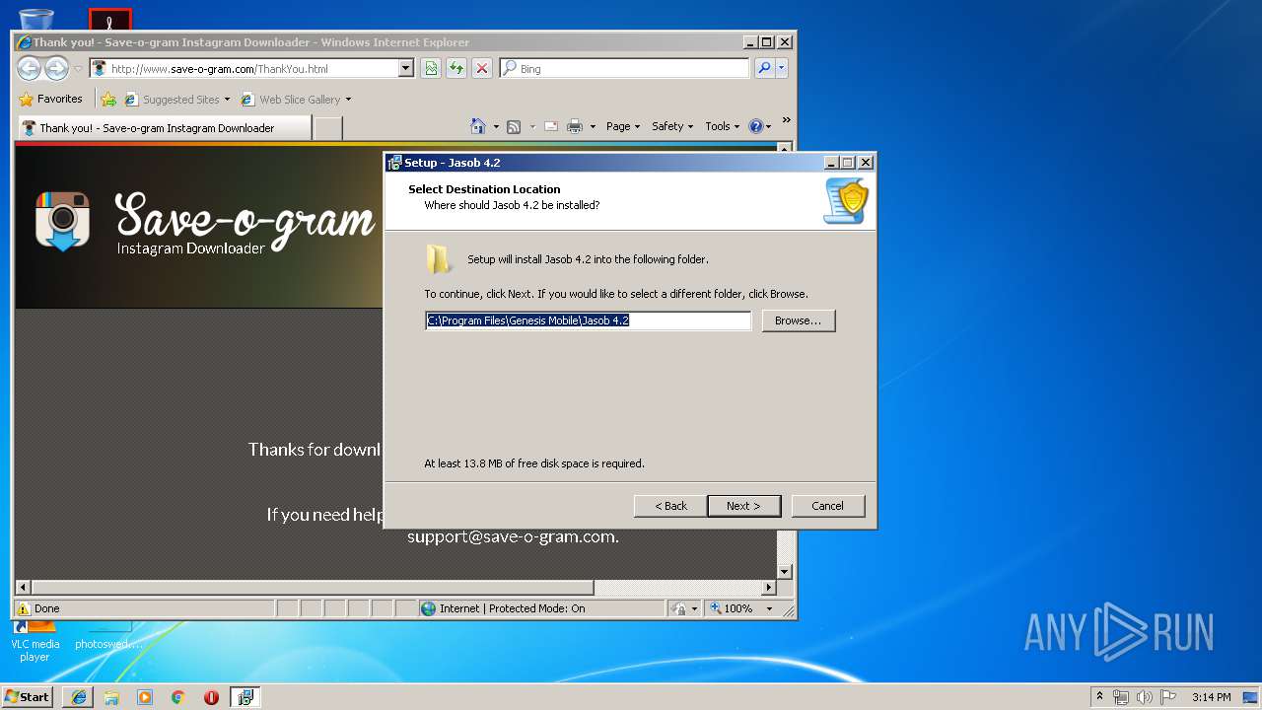Open the Tools menu

[723, 126]
